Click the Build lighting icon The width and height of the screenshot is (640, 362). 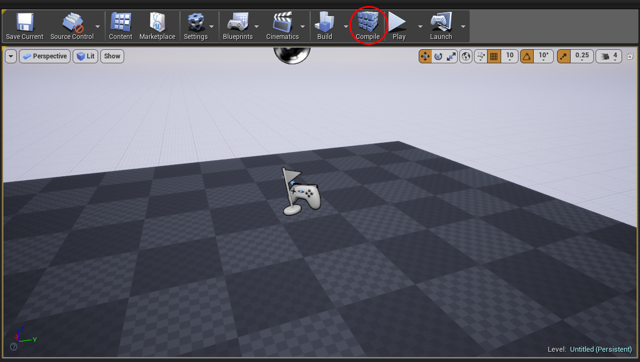coord(324,22)
